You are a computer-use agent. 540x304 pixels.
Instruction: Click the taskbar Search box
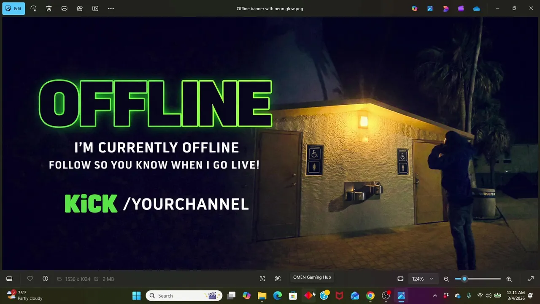184,296
